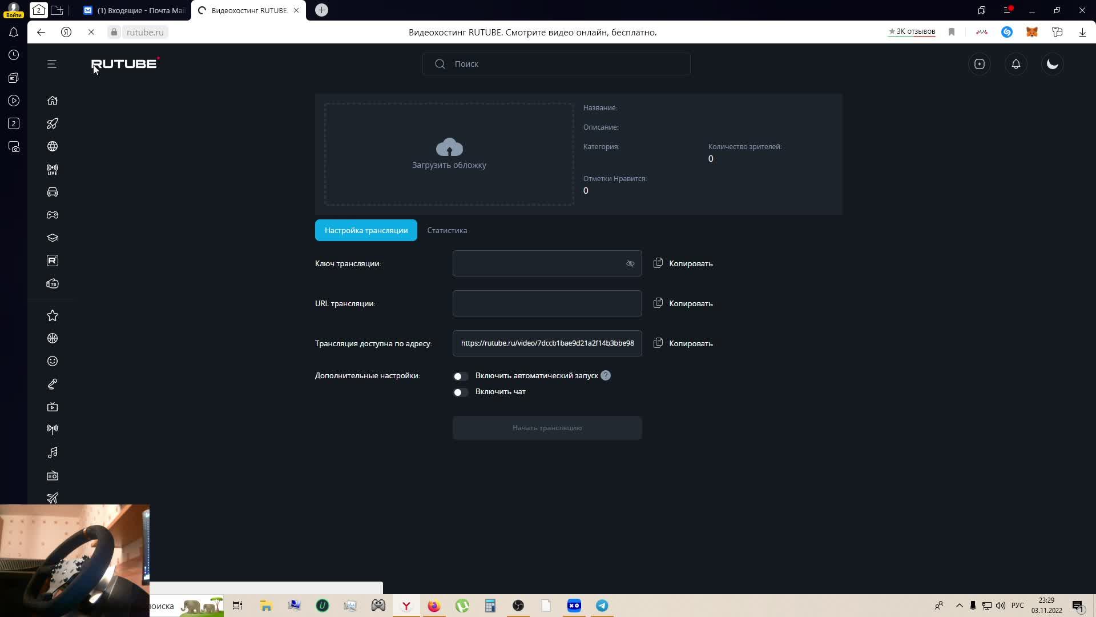Switch to the Статистика tab
Image resolution: width=1096 pixels, height=617 pixels.
[x=447, y=230]
